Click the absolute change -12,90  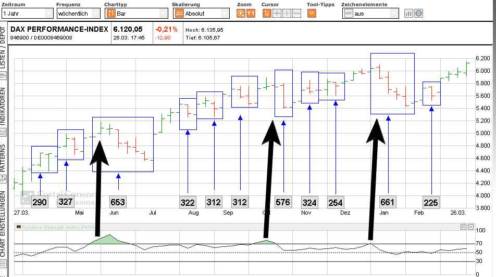(x=163, y=38)
